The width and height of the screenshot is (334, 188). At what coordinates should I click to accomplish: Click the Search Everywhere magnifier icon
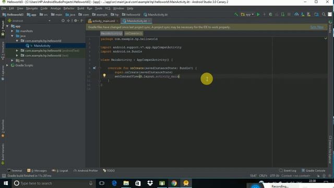(x=324, y=15)
